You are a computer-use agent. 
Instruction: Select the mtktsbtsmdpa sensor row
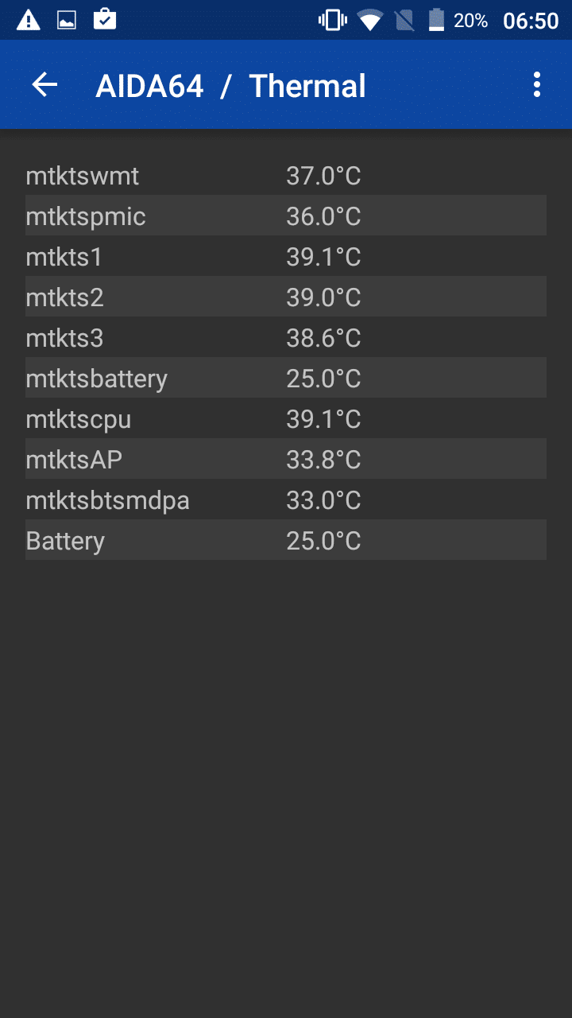[286, 499]
